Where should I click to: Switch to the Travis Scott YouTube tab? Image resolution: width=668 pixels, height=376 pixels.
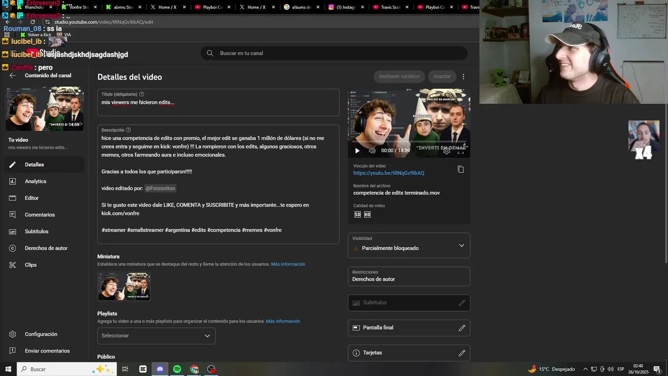coord(390,7)
